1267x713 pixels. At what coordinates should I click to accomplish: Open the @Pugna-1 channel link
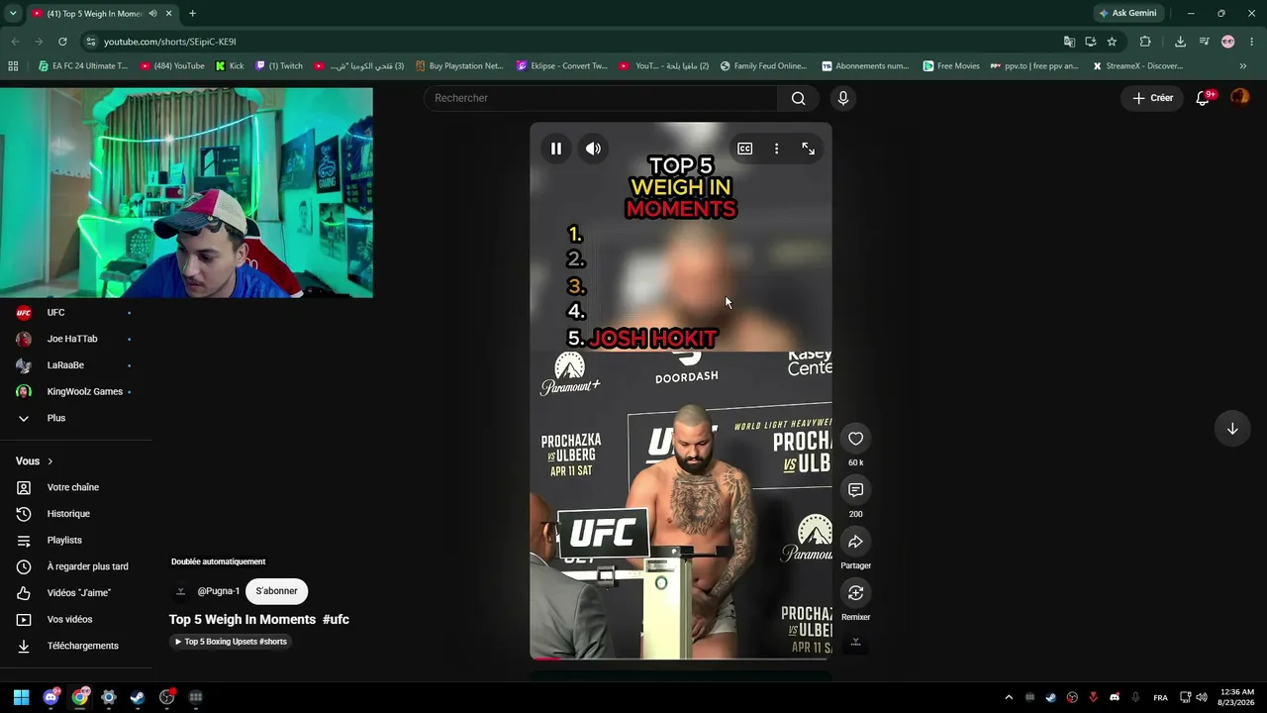click(x=218, y=591)
